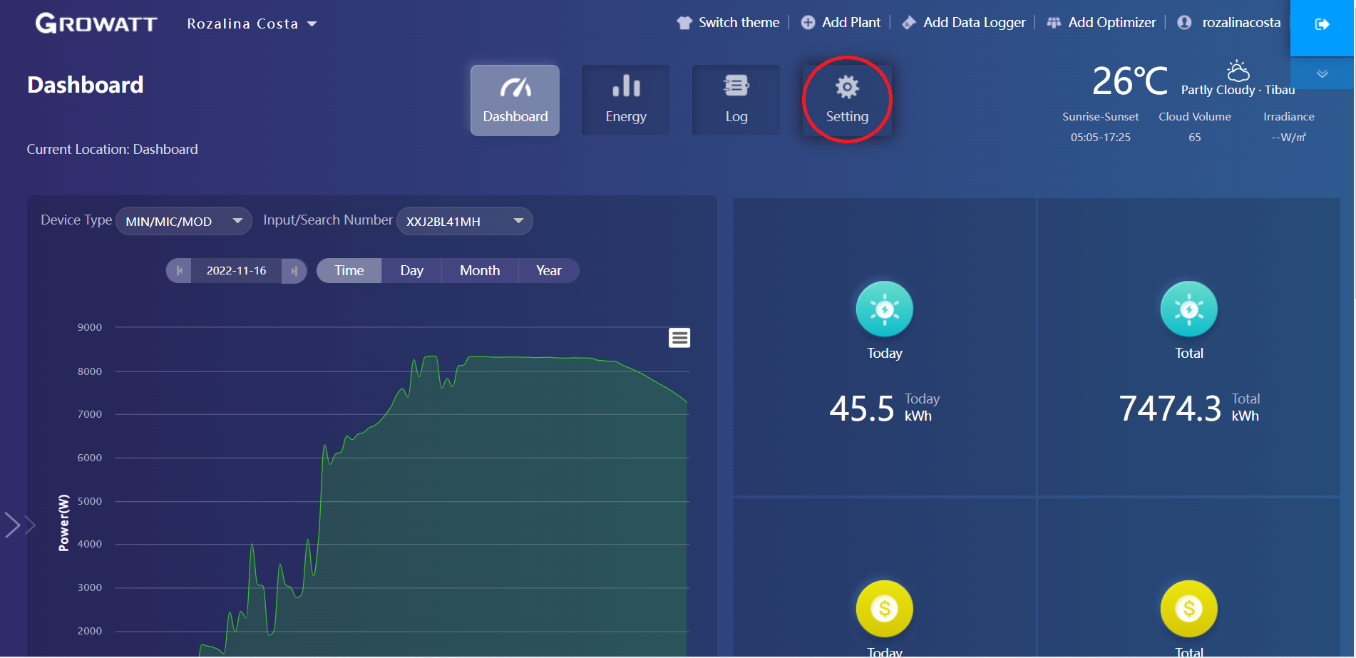Go to the Energy tab
The image size is (1356, 658).
click(625, 101)
